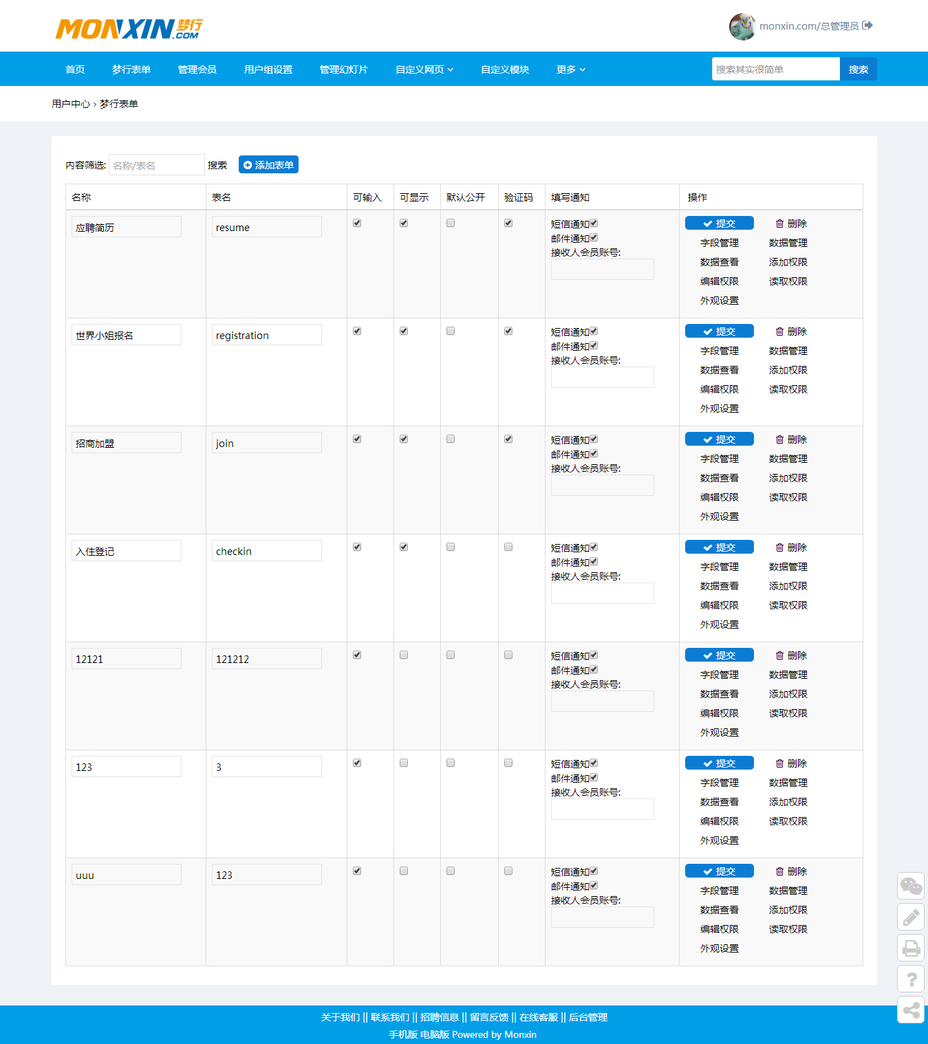
Task: Click the logout icon beside 总管理员
Action: [867, 25]
